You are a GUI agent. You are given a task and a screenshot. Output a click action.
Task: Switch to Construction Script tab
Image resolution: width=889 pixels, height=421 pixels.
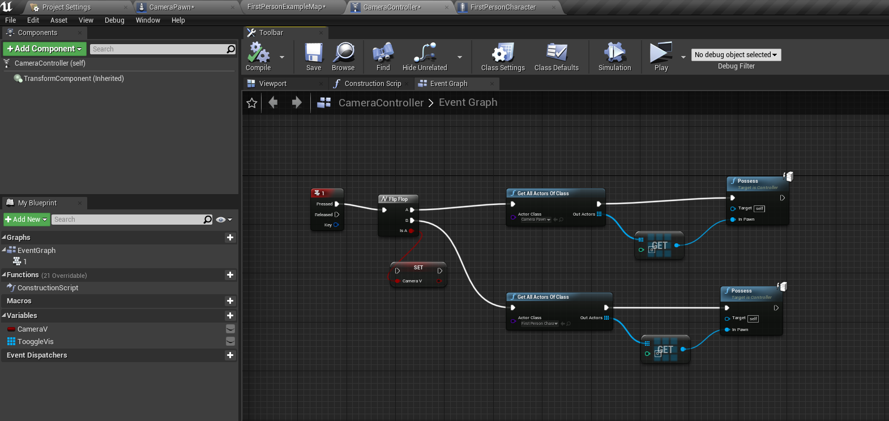click(372, 84)
